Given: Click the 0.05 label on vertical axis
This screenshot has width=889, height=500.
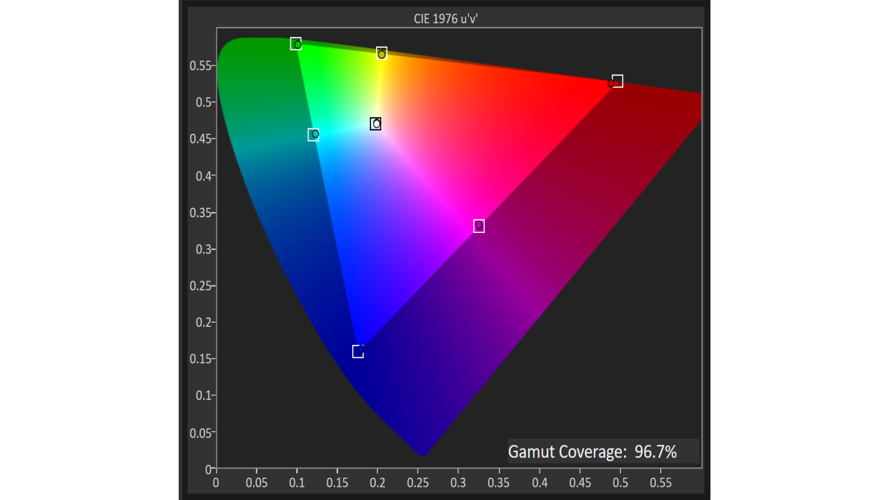Looking at the screenshot, I should [x=200, y=433].
